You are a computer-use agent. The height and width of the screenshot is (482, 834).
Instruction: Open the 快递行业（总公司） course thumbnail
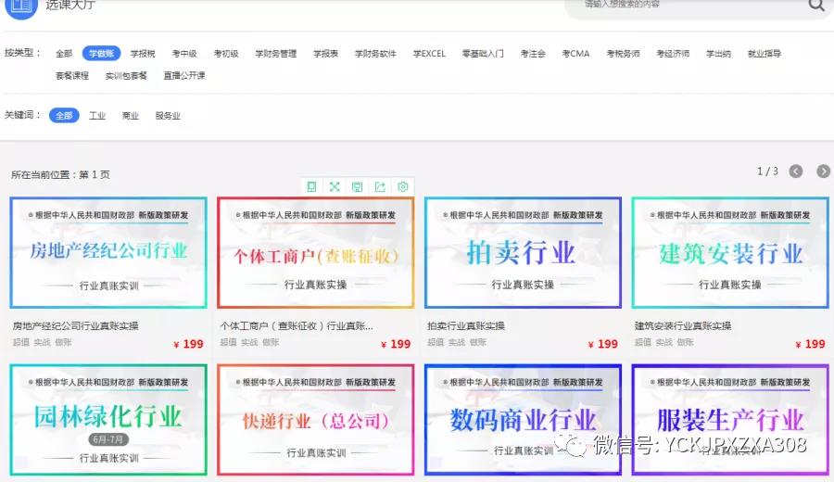pos(315,420)
